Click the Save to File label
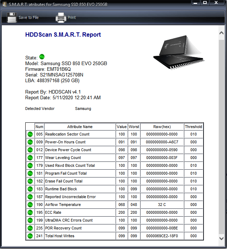 point(28,17)
